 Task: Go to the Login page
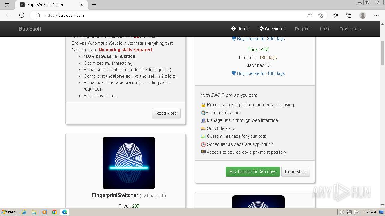pos(325,29)
